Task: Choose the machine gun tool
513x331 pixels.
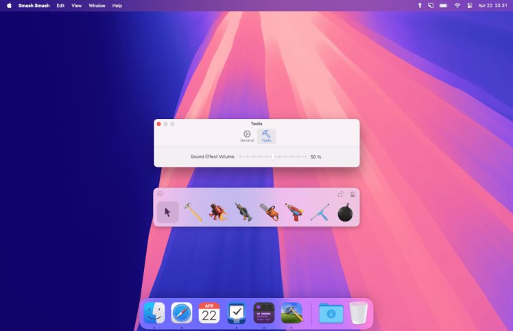Action: pos(243,212)
